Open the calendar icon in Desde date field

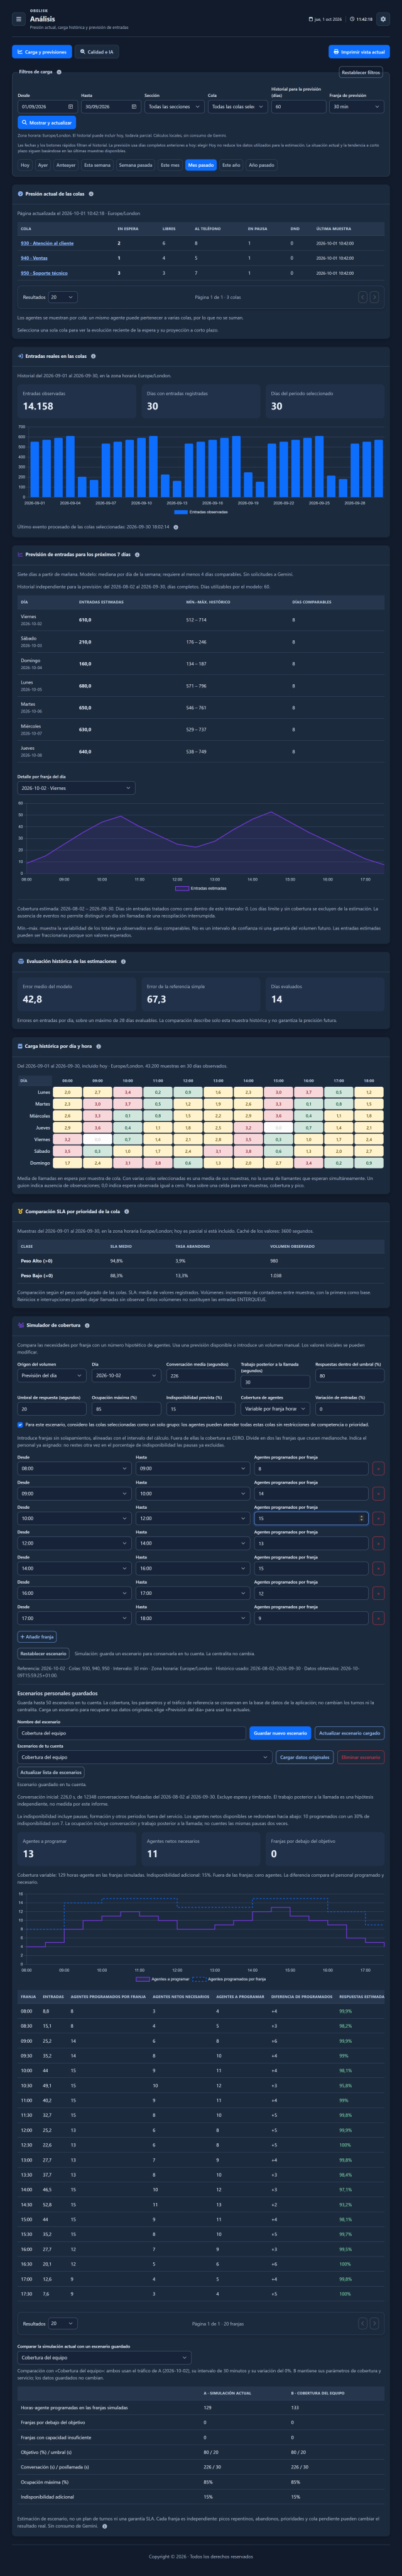70,106
